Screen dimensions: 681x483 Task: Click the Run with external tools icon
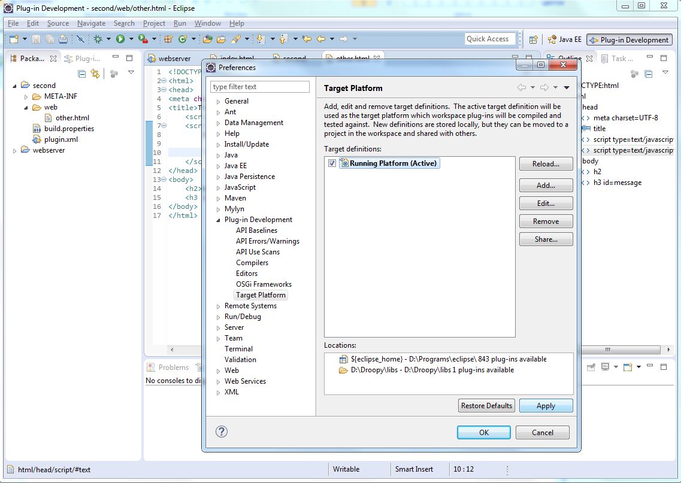[143, 39]
